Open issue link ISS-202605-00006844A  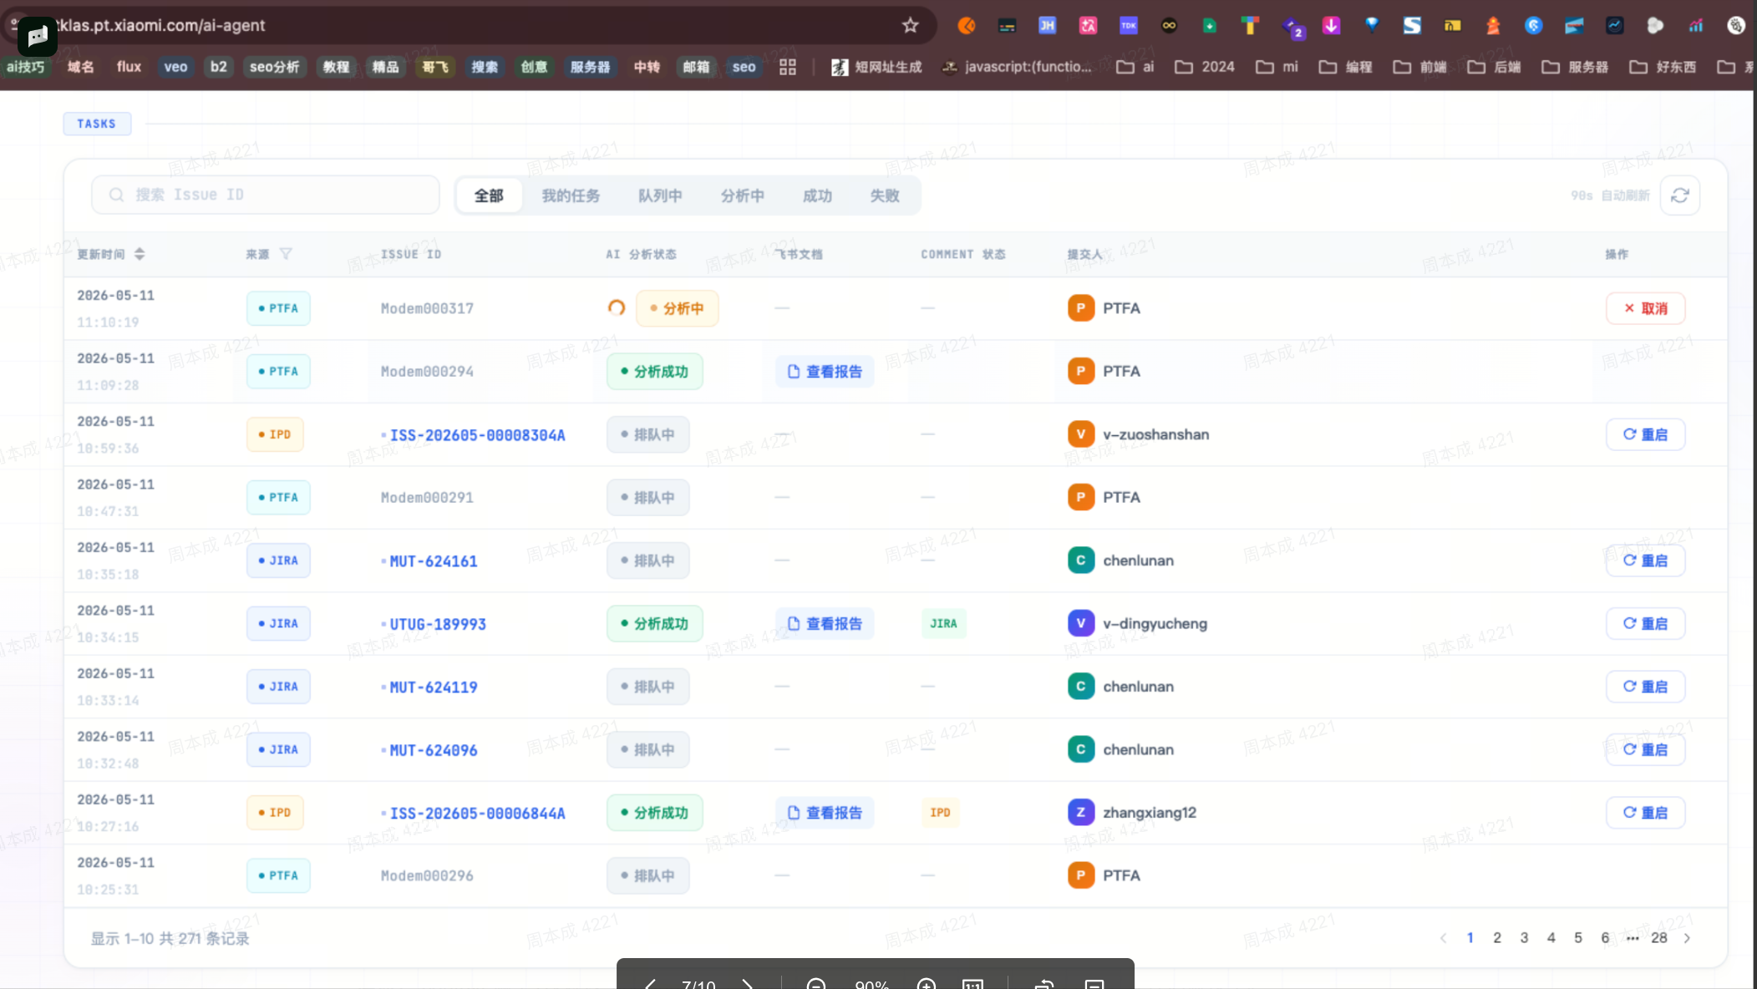477,814
